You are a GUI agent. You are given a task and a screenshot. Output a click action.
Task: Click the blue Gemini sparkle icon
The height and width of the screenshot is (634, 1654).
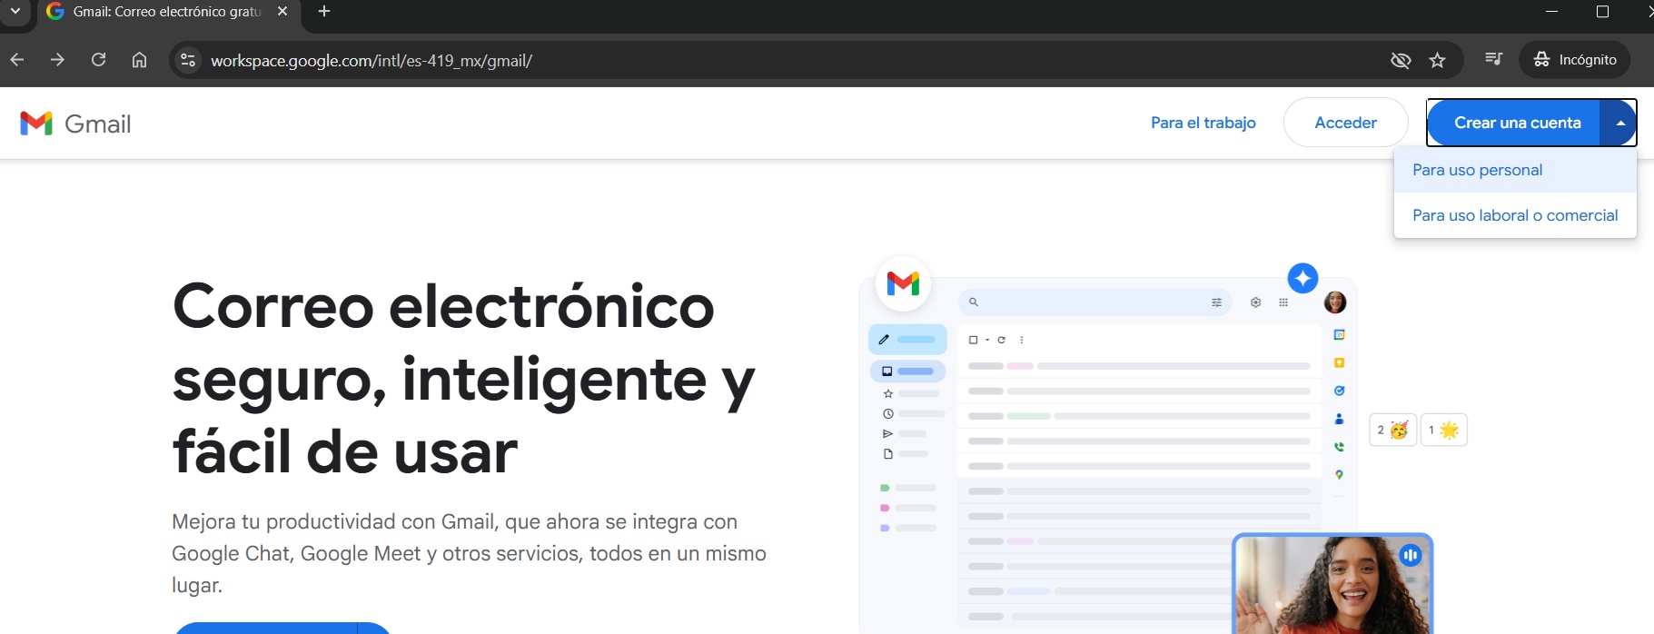1302,278
